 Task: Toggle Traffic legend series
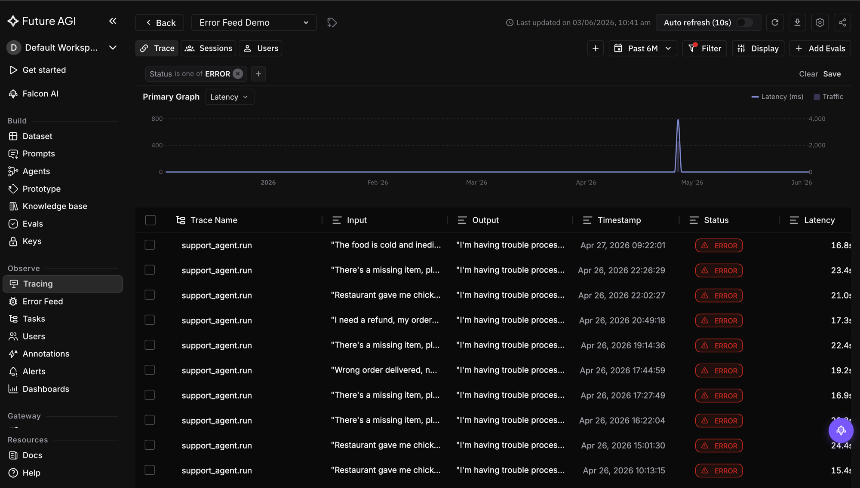pos(829,97)
